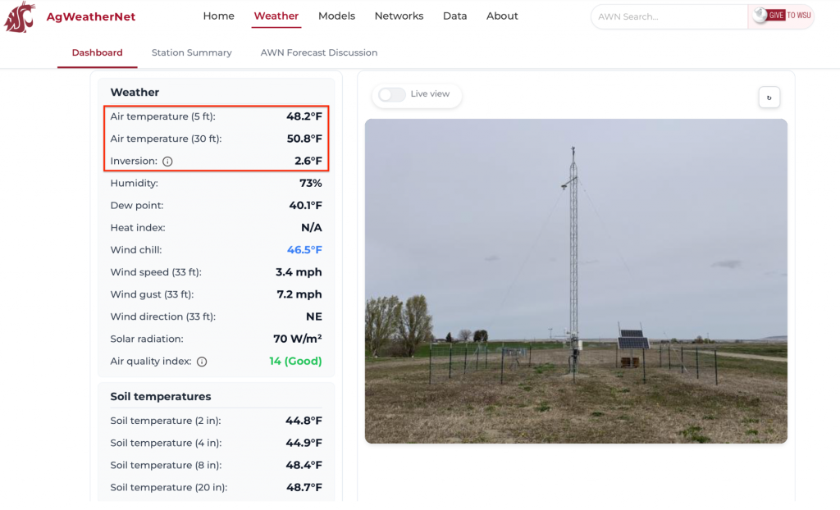Click the Inversion info icon

[168, 162]
